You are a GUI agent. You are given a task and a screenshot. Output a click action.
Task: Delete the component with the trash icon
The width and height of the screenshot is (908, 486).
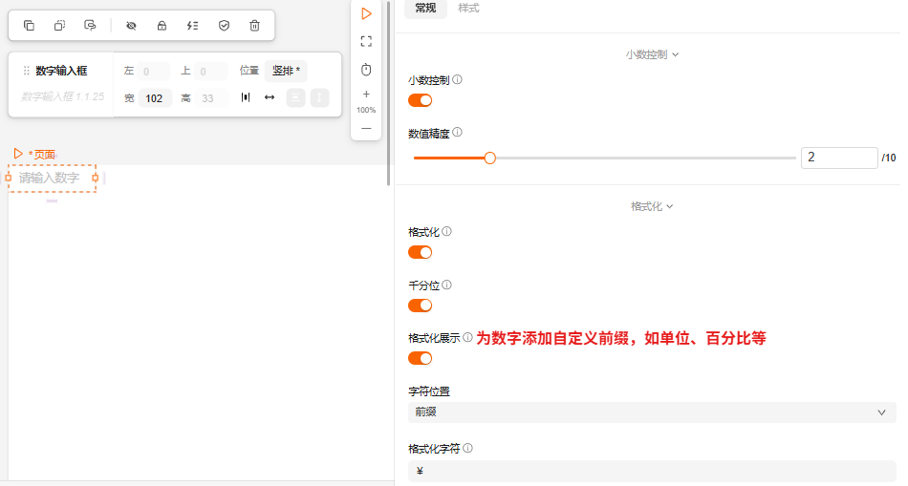[255, 26]
